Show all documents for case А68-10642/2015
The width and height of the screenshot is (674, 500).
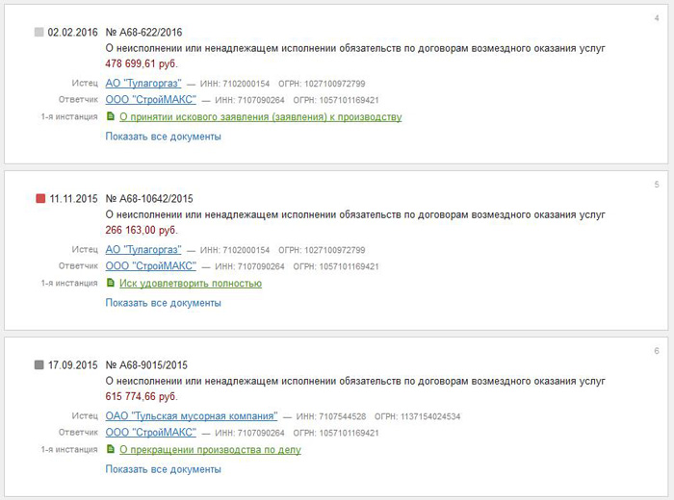[163, 303]
